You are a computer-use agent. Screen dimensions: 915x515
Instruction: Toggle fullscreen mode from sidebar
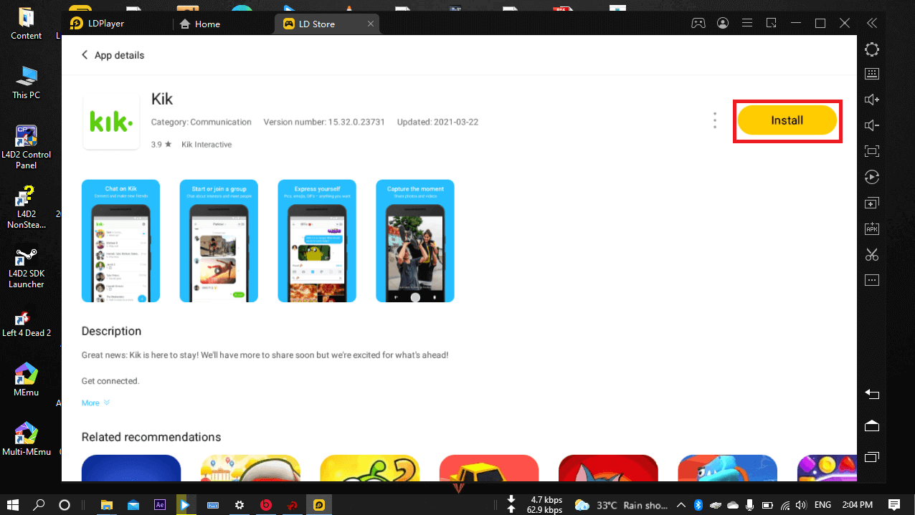pos(872,151)
